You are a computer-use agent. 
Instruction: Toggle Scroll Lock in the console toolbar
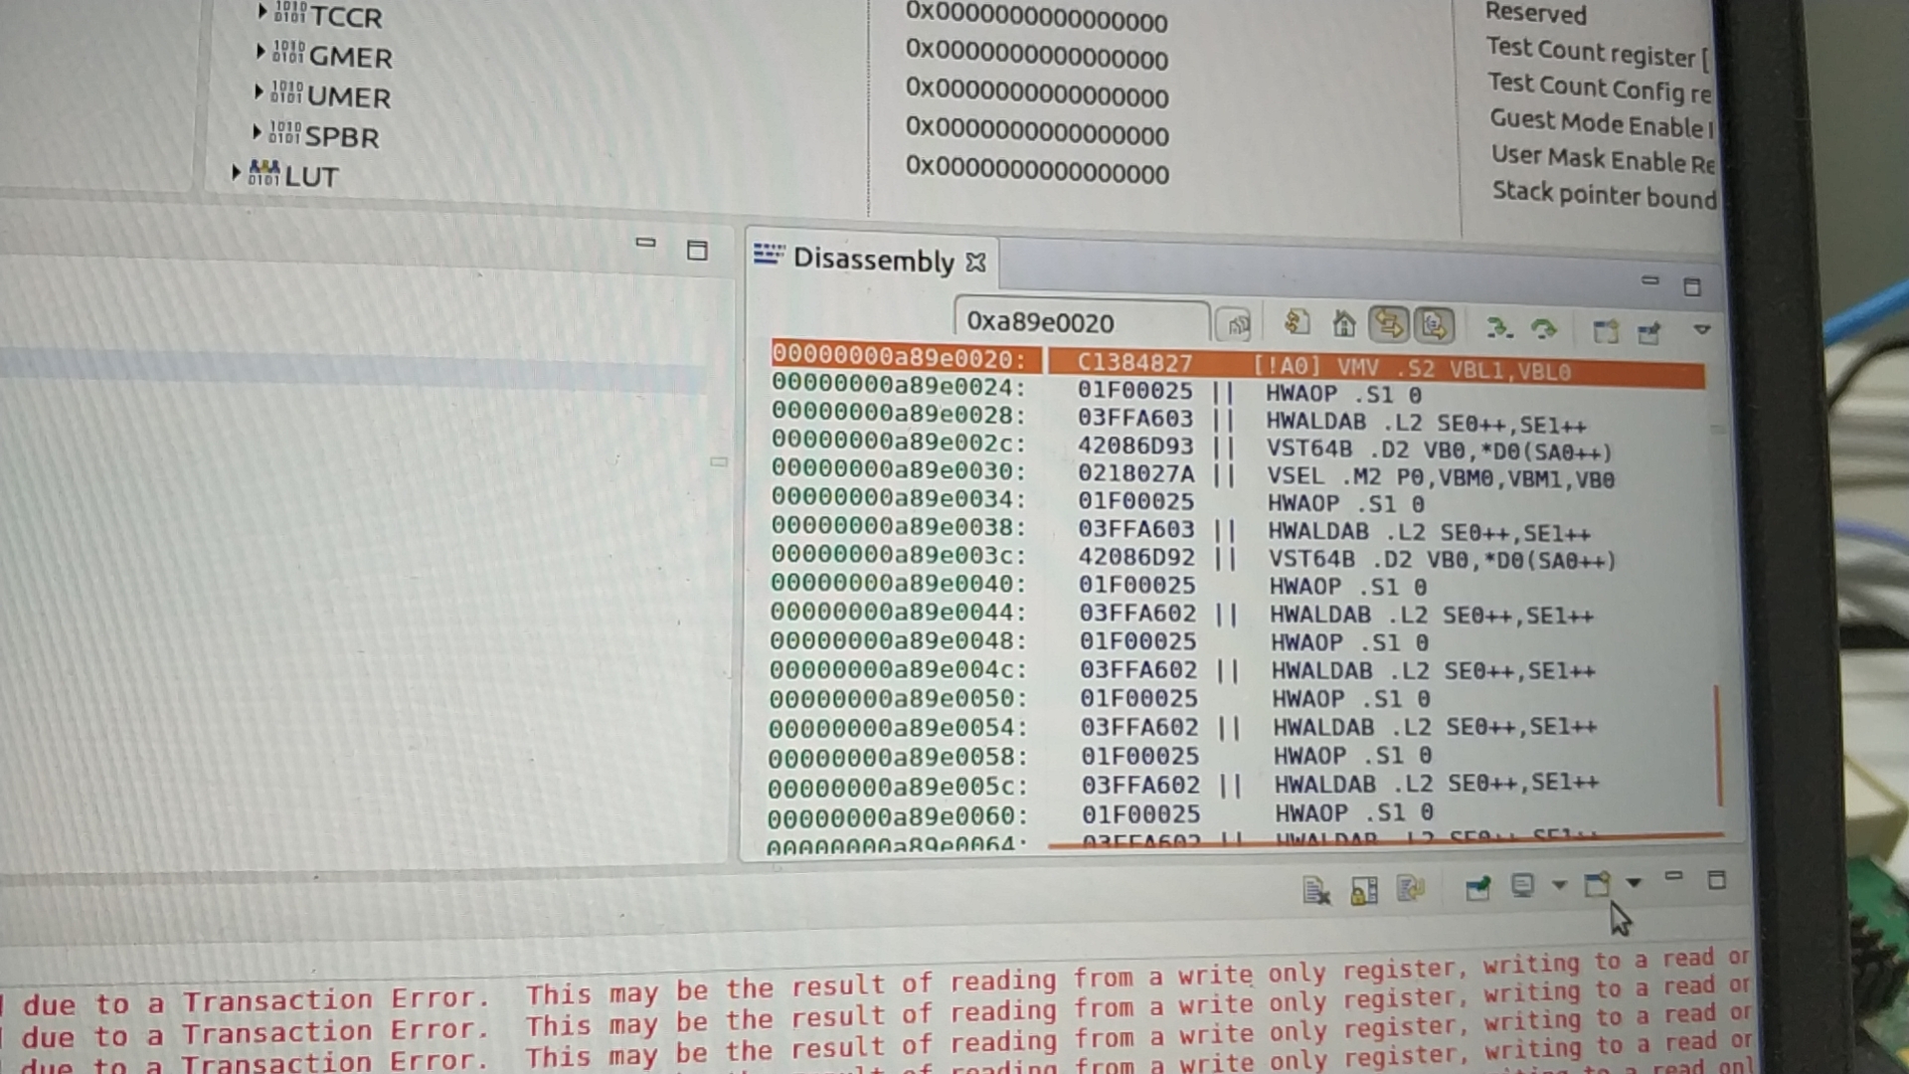click(x=1363, y=890)
